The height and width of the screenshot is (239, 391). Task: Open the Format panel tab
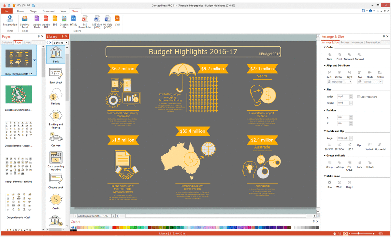[x=345, y=43]
